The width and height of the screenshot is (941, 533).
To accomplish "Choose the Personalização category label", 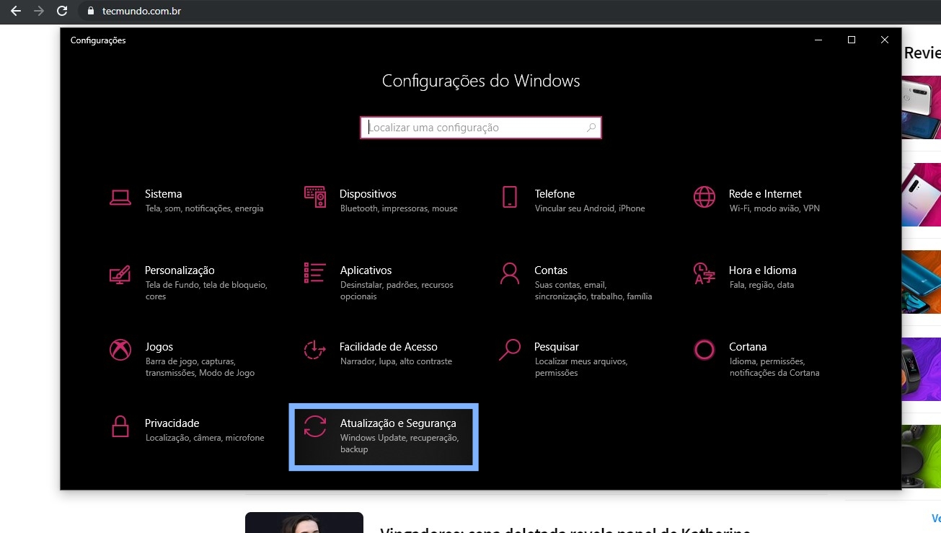I will 180,270.
